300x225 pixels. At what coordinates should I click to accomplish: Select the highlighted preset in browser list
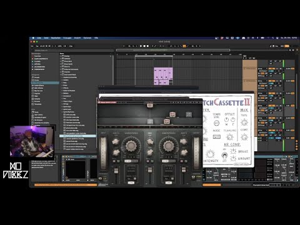tap(77, 136)
